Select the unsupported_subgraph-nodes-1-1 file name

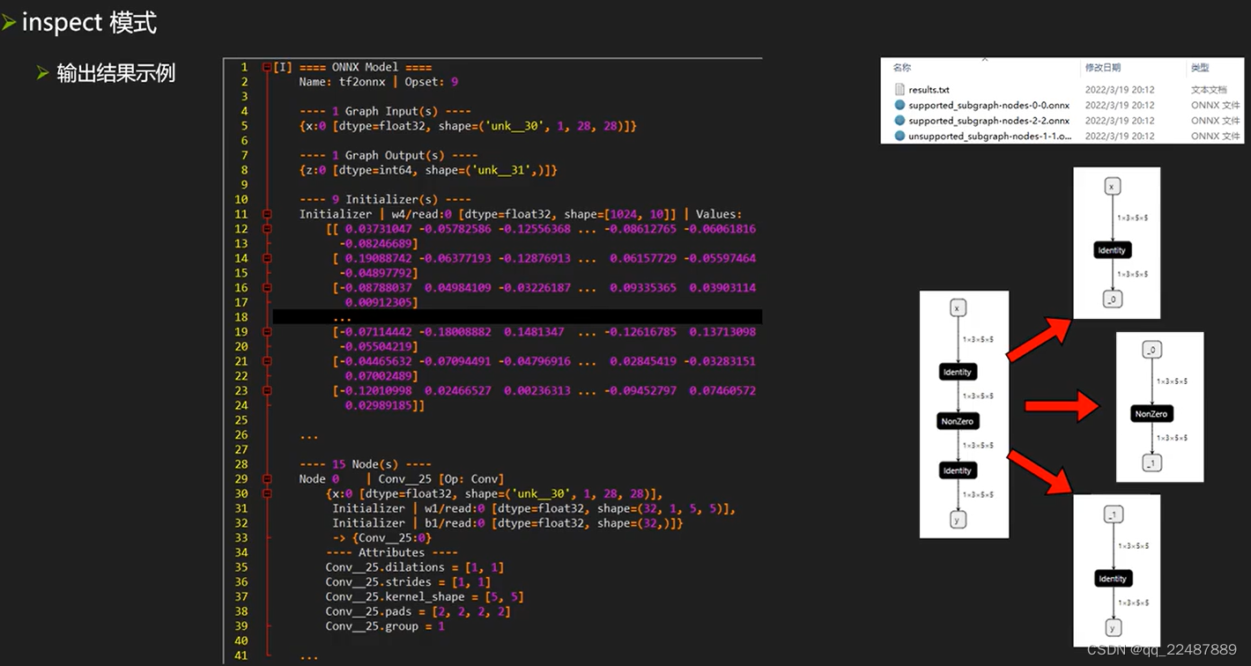click(x=988, y=137)
